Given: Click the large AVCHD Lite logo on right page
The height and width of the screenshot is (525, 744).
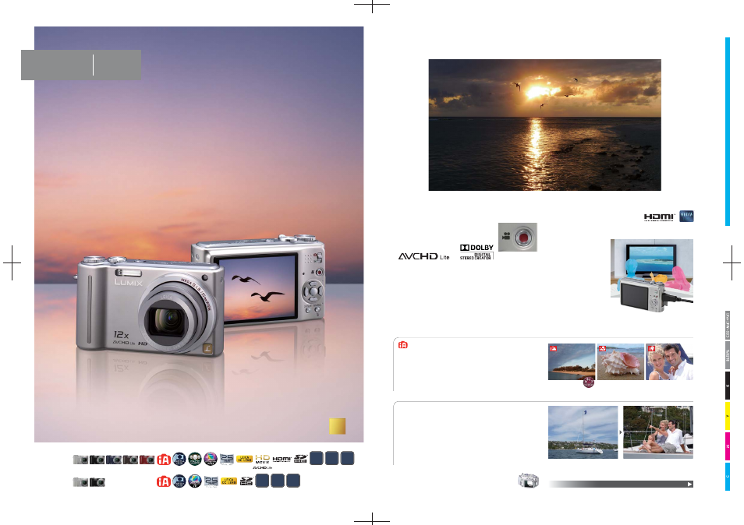Looking at the screenshot, I should 423,256.
